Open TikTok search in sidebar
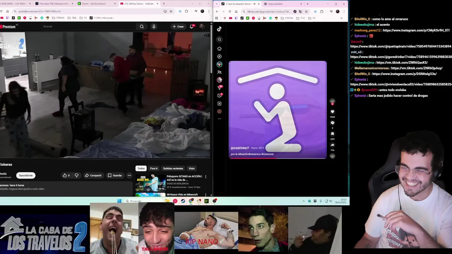This screenshot has height=254, width=452. (x=219, y=39)
